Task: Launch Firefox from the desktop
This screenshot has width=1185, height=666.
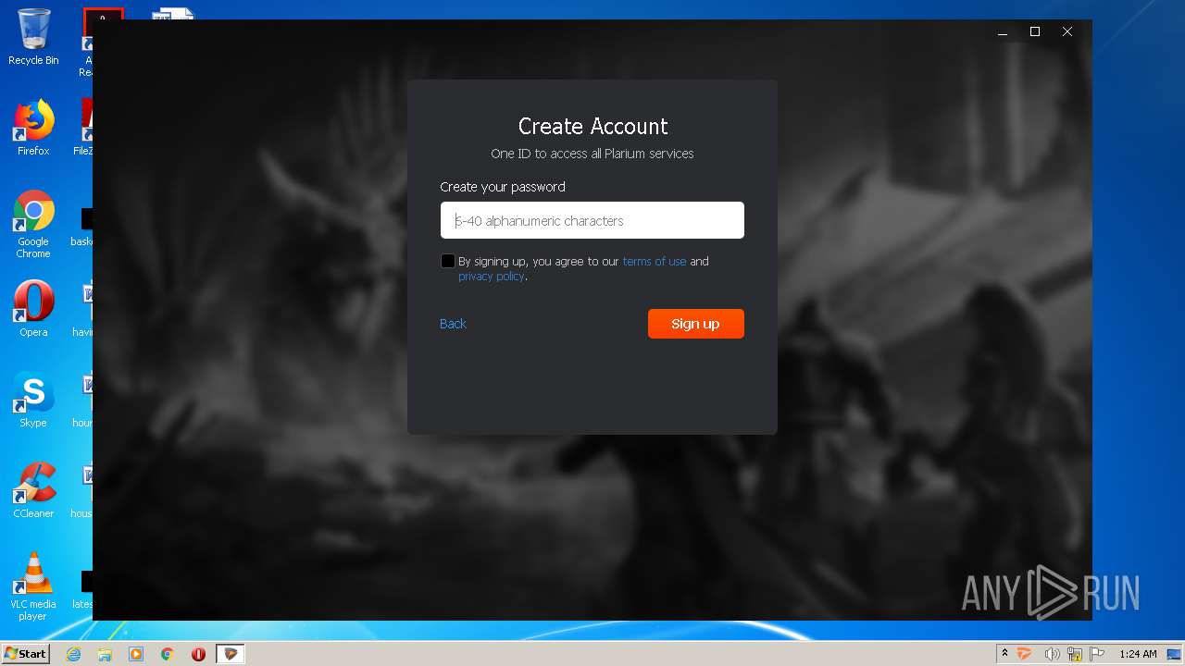Action: [33, 128]
